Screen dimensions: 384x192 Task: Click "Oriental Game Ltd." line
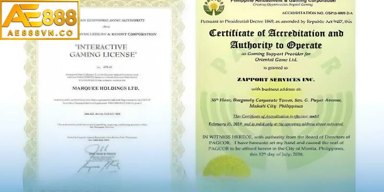coord(276,60)
